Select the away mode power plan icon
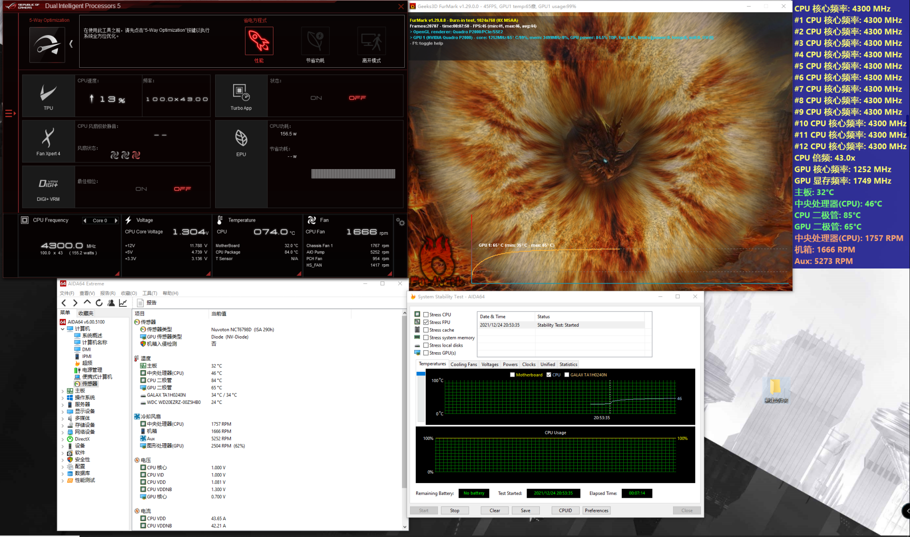The image size is (910, 537). coord(372,41)
